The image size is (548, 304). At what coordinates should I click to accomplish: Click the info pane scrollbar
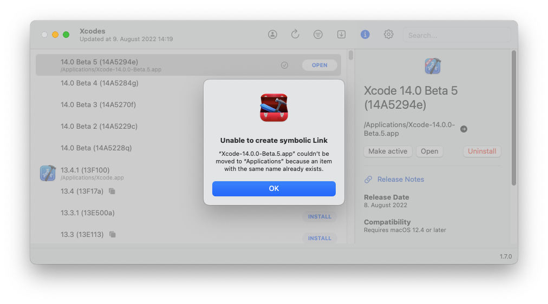[514, 117]
